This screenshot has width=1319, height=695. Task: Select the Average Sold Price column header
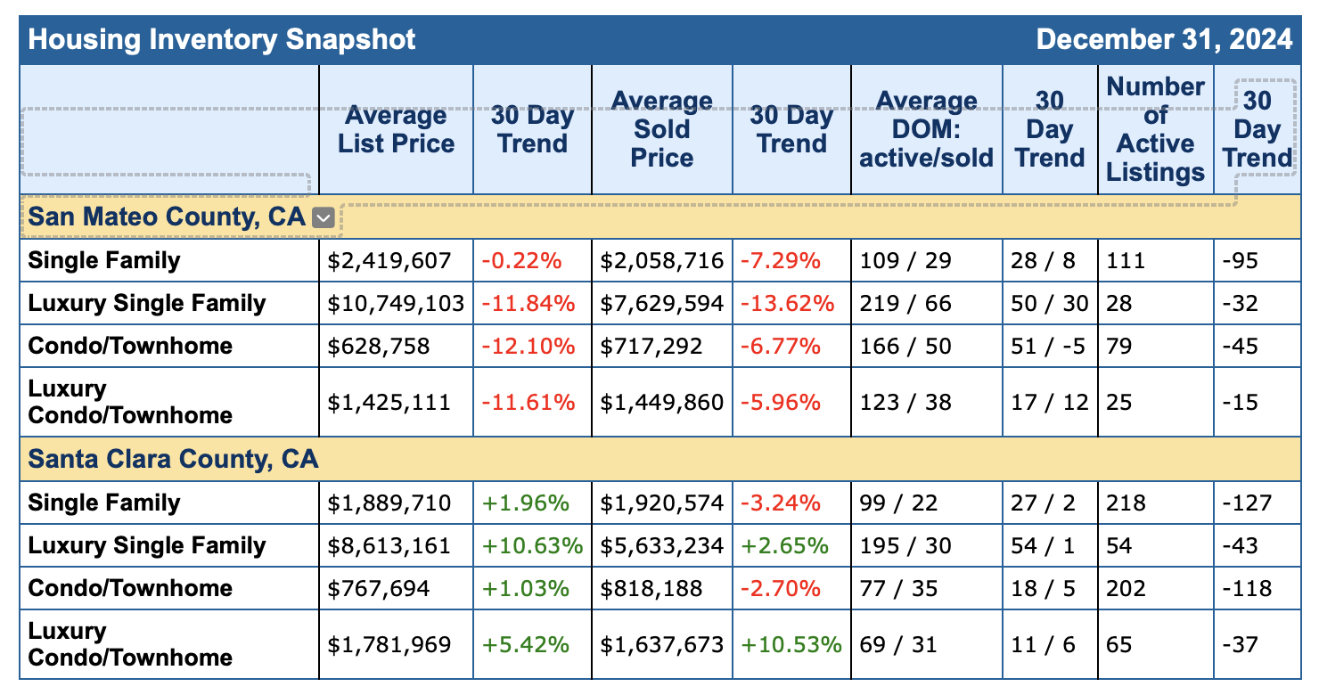661,130
